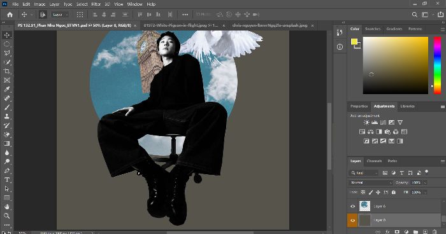The image size is (446, 234).
Task: Switch to the Channels tab
Action: pos(374,161)
